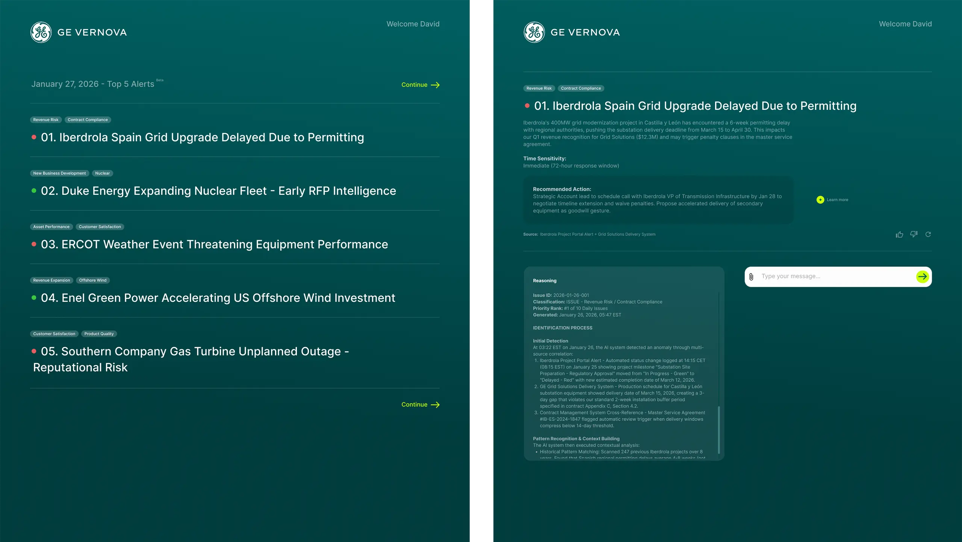
Task: Click the paperclip attach file icon
Action: click(x=751, y=277)
